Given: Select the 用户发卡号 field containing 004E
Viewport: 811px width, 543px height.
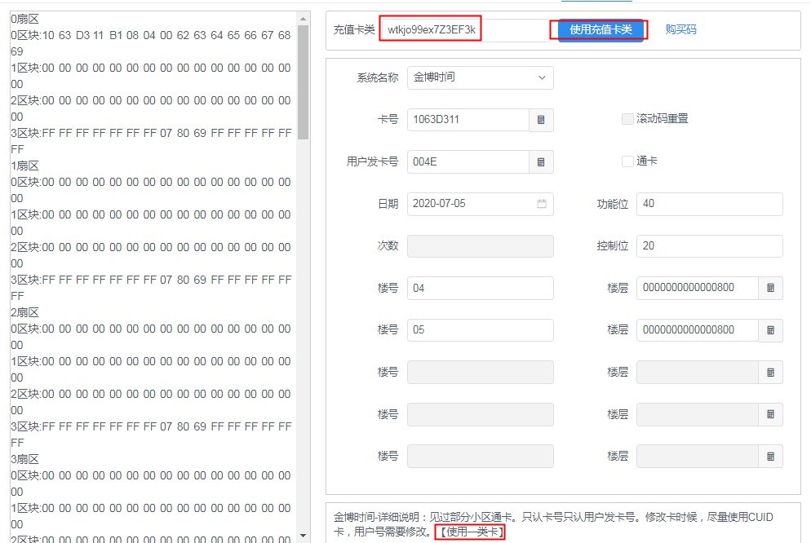Looking at the screenshot, I should coord(468,162).
